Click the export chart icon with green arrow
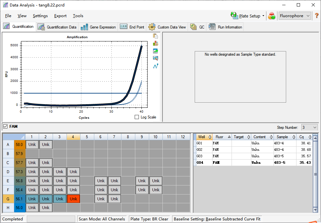The height and width of the screenshot is (223, 321). pyautogui.click(x=155, y=51)
